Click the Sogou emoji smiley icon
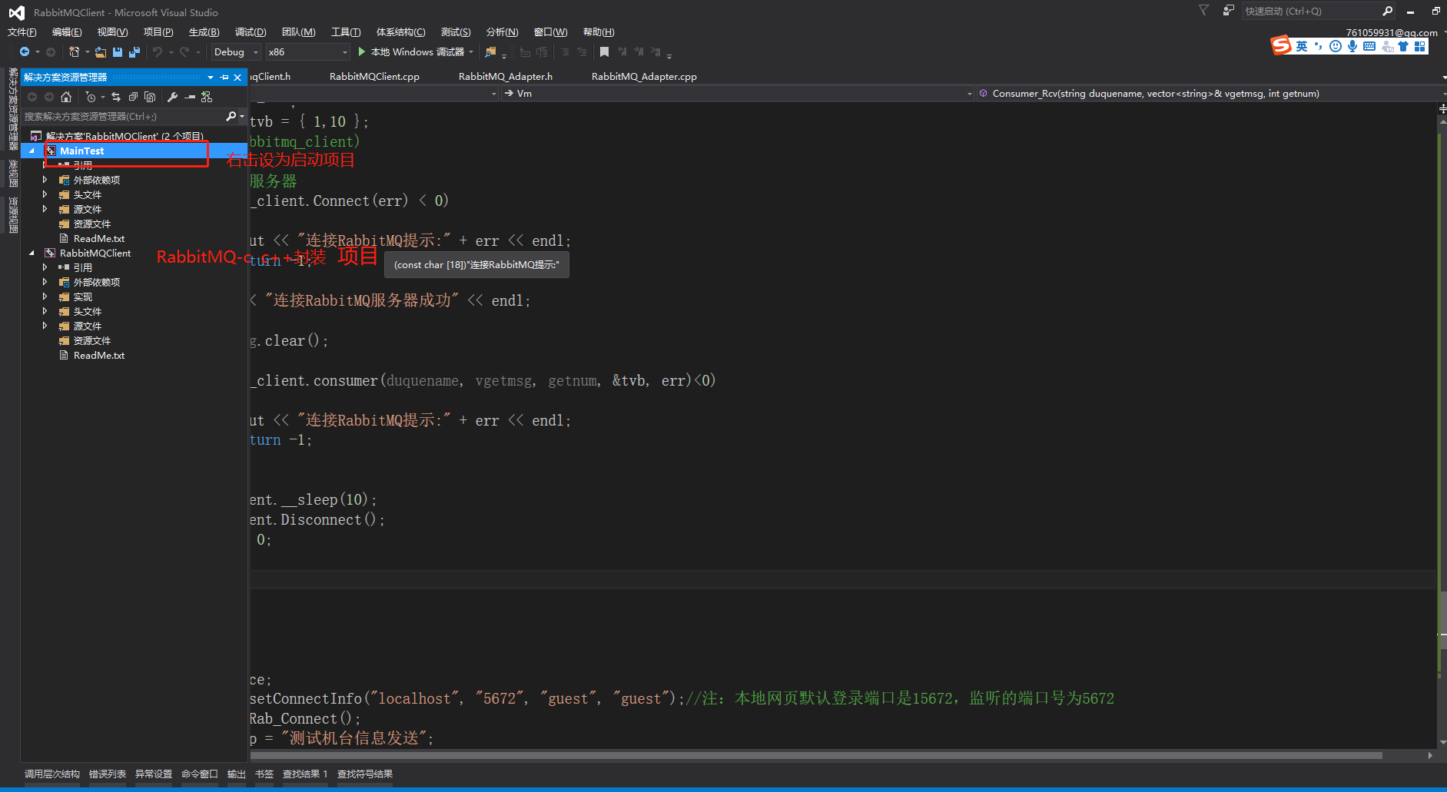Image resolution: width=1447 pixels, height=792 pixels. 1336,46
